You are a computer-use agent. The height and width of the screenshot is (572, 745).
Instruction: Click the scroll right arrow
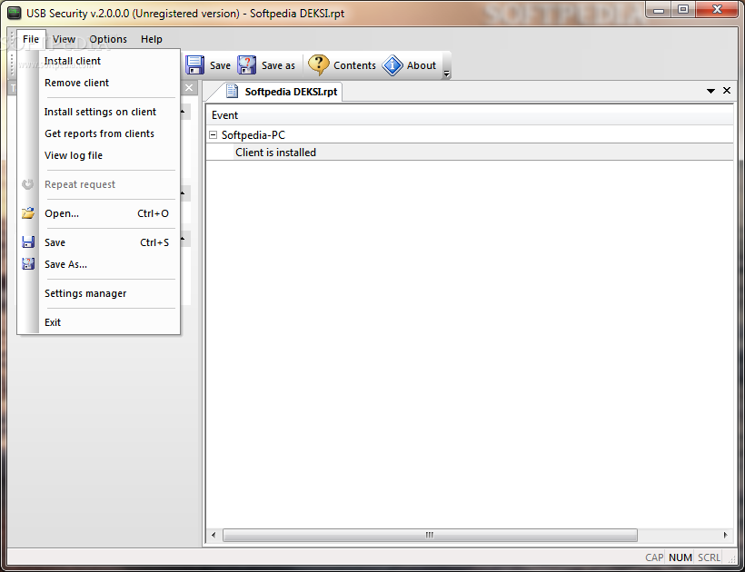pyautogui.click(x=725, y=535)
